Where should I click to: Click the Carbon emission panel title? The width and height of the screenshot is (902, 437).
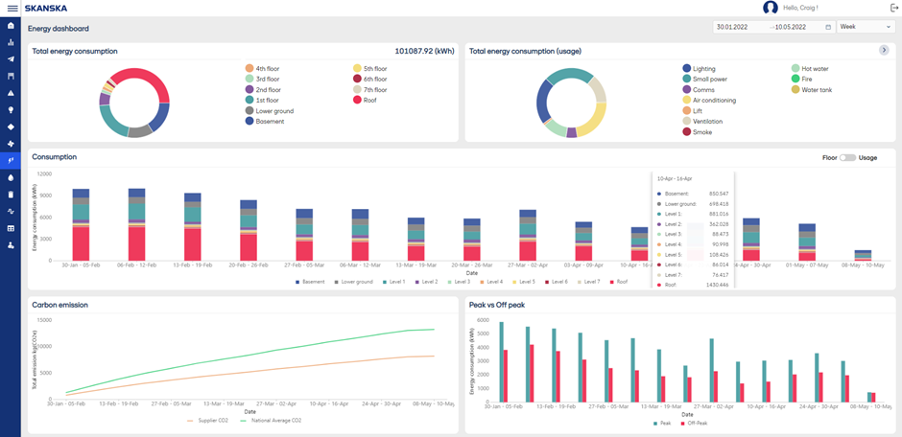coord(59,305)
